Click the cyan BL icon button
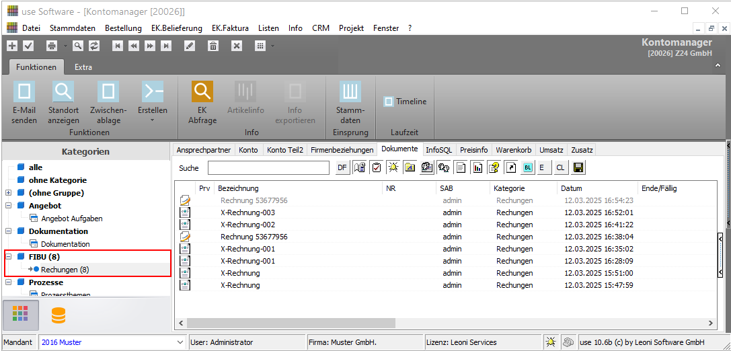Image resolution: width=731 pixels, height=351 pixels. 528,168
